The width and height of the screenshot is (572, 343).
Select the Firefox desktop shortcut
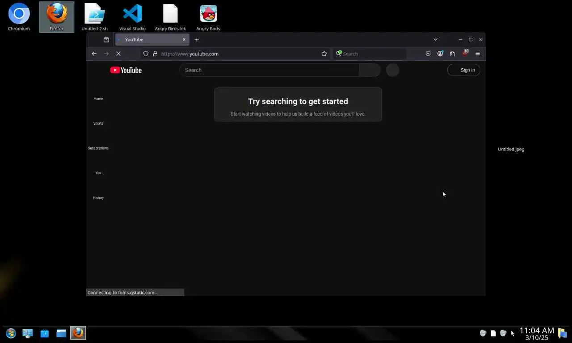(57, 18)
